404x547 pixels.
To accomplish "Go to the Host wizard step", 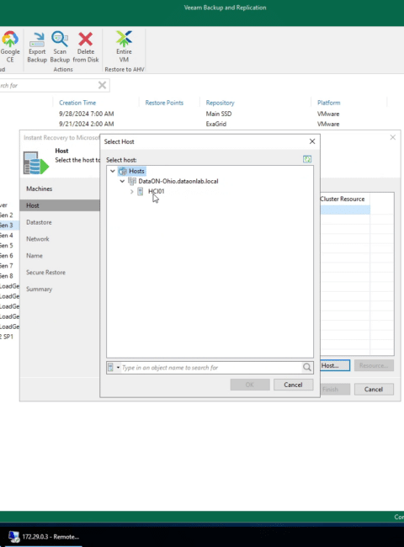I will coord(60,205).
